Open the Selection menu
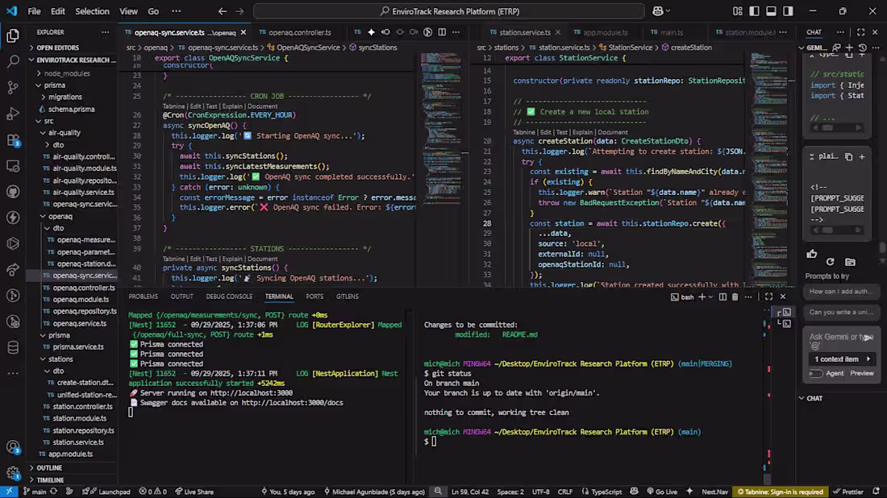The image size is (887, 498). 92,11
